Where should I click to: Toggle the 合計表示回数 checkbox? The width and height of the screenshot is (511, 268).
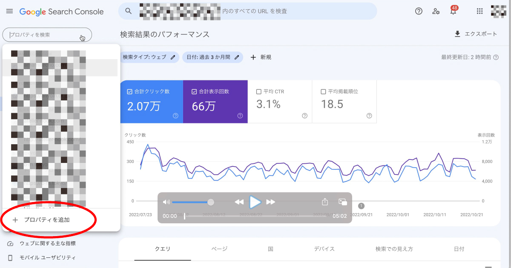click(194, 91)
